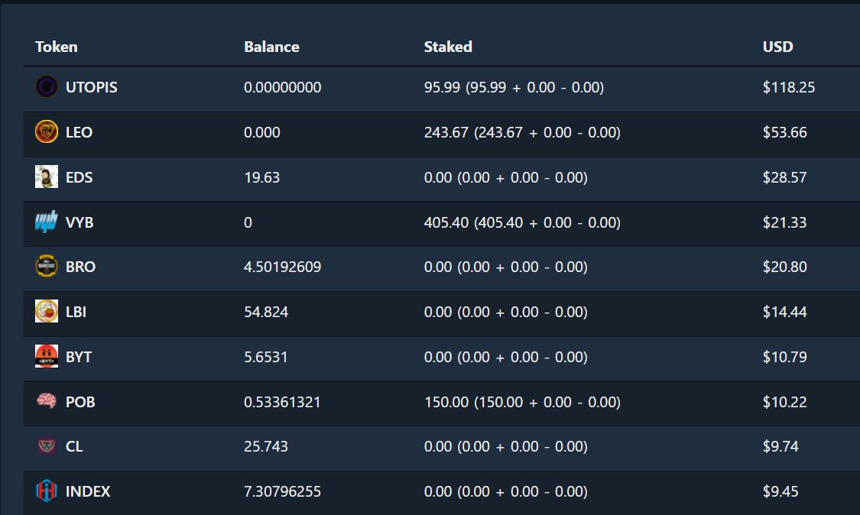Click LBI balance 54.824

(266, 312)
